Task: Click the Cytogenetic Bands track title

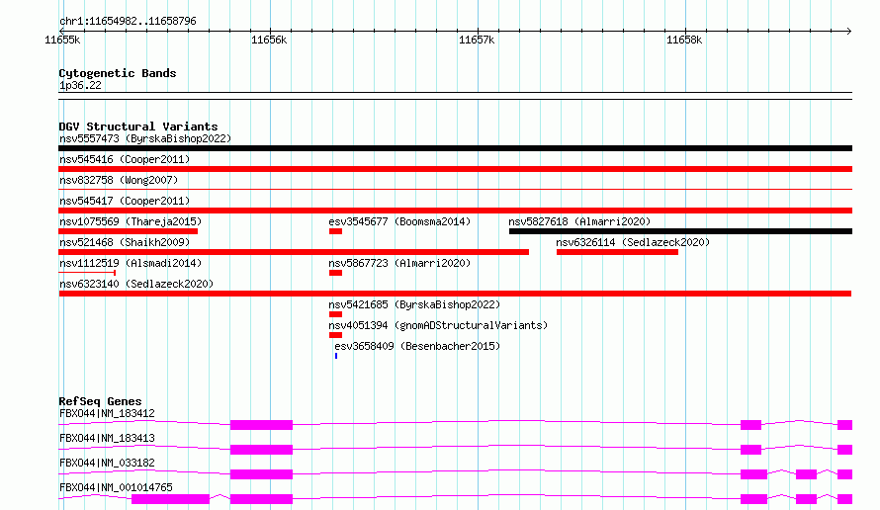Action: [118, 73]
